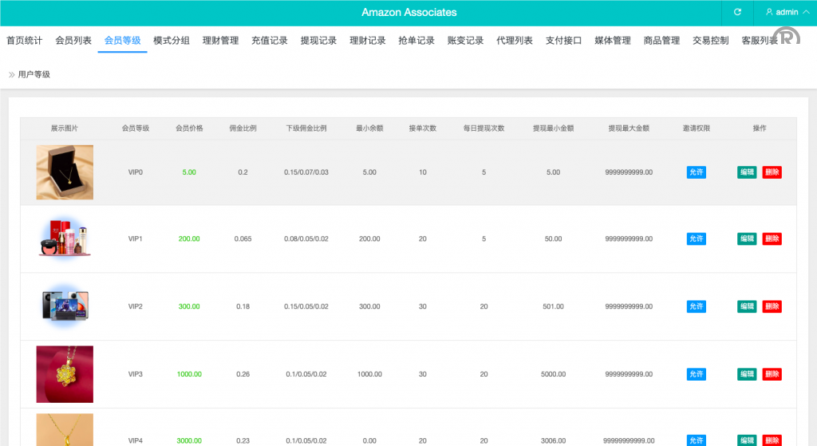Toggle the 允许 invite permission for VIP3

(x=696, y=374)
